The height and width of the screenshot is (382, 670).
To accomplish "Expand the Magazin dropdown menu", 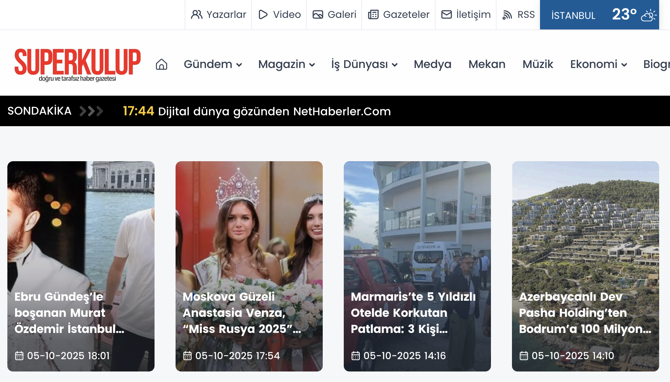I will [286, 64].
